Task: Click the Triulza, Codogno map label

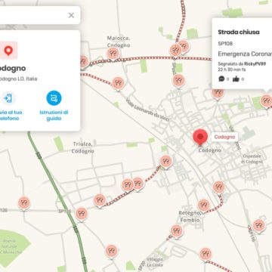Action: 83,147
